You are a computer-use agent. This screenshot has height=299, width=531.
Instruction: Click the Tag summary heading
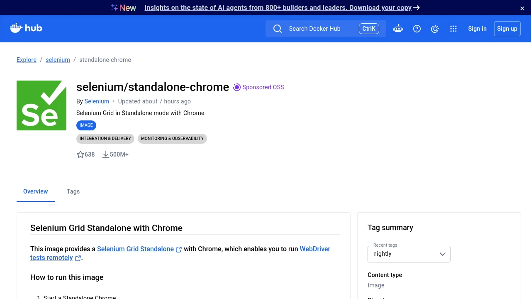(x=390, y=228)
